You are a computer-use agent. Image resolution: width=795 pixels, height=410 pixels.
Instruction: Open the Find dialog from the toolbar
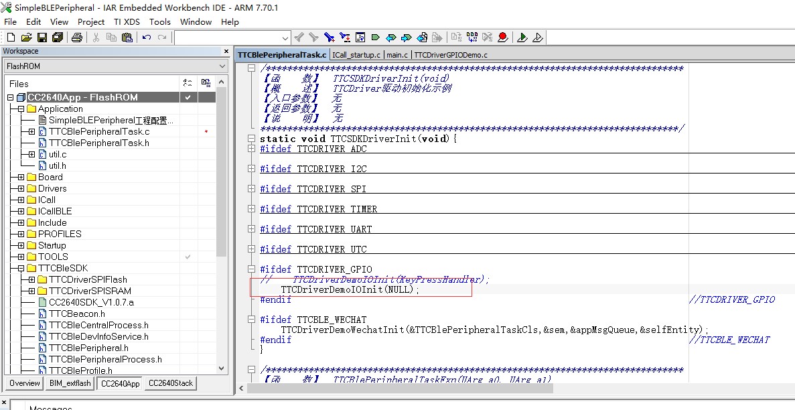tap(330, 38)
